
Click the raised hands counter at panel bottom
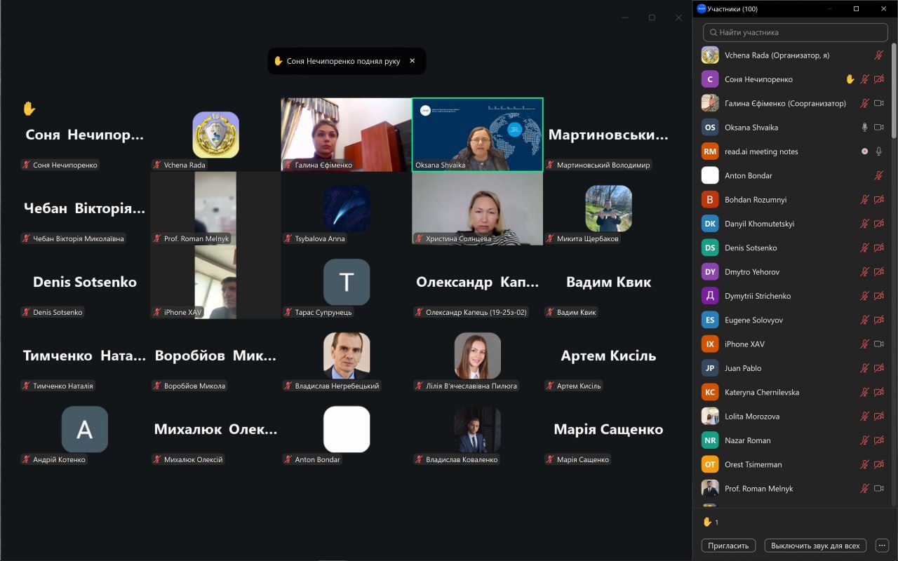[x=711, y=522]
